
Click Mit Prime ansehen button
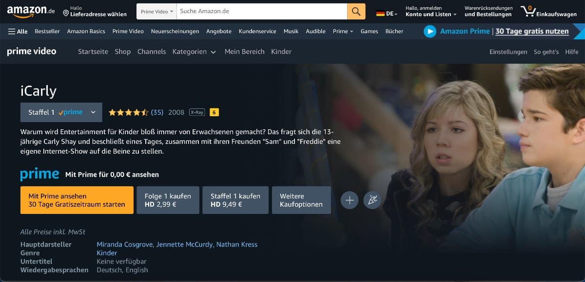pyautogui.click(x=77, y=200)
